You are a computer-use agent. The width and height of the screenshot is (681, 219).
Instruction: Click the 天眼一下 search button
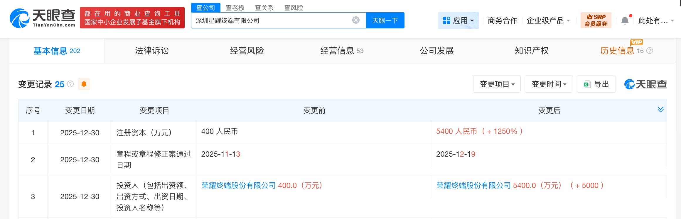click(385, 20)
